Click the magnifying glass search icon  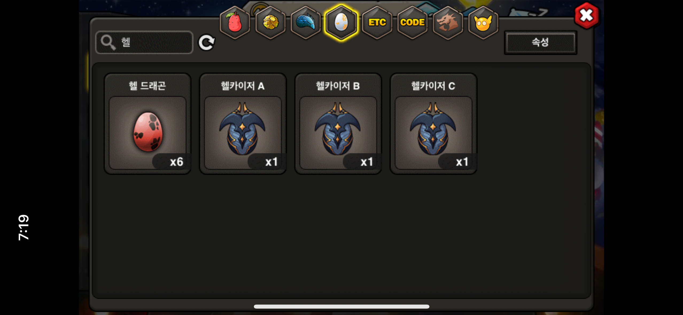108,42
